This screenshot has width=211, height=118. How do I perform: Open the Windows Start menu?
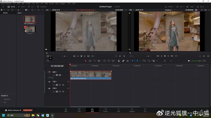[4, 115]
